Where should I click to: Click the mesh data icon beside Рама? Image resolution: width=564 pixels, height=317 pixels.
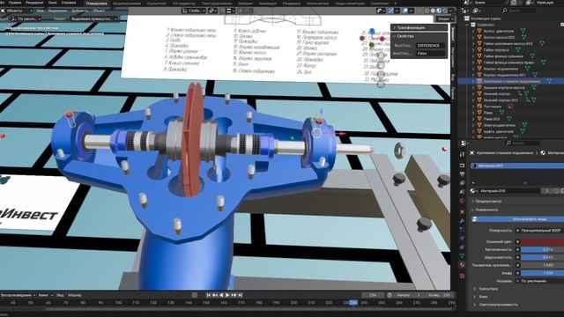[x=502, y=113]
